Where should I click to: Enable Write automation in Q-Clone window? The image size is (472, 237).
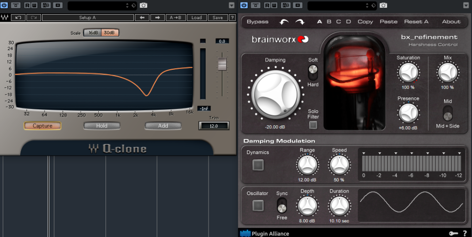click(x=33, y=5)
